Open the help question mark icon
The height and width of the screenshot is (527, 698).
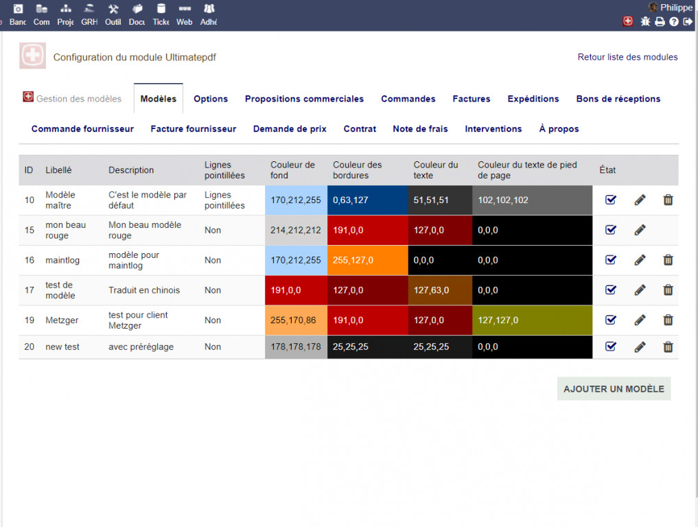pyautogui.click(x=674, y=22)
